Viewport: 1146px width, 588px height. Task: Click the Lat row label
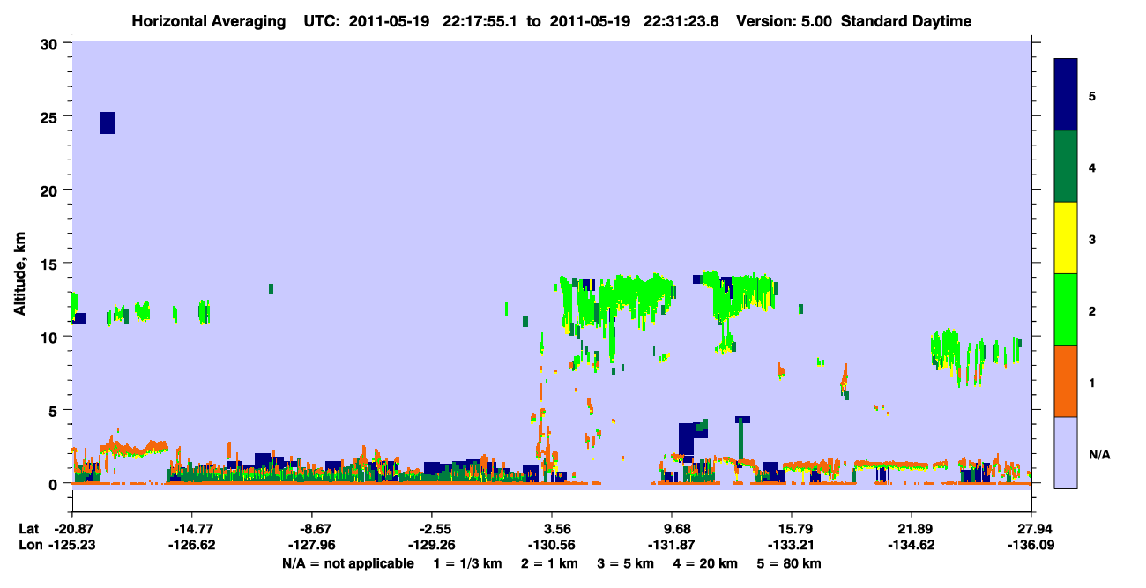coord(29,529)
